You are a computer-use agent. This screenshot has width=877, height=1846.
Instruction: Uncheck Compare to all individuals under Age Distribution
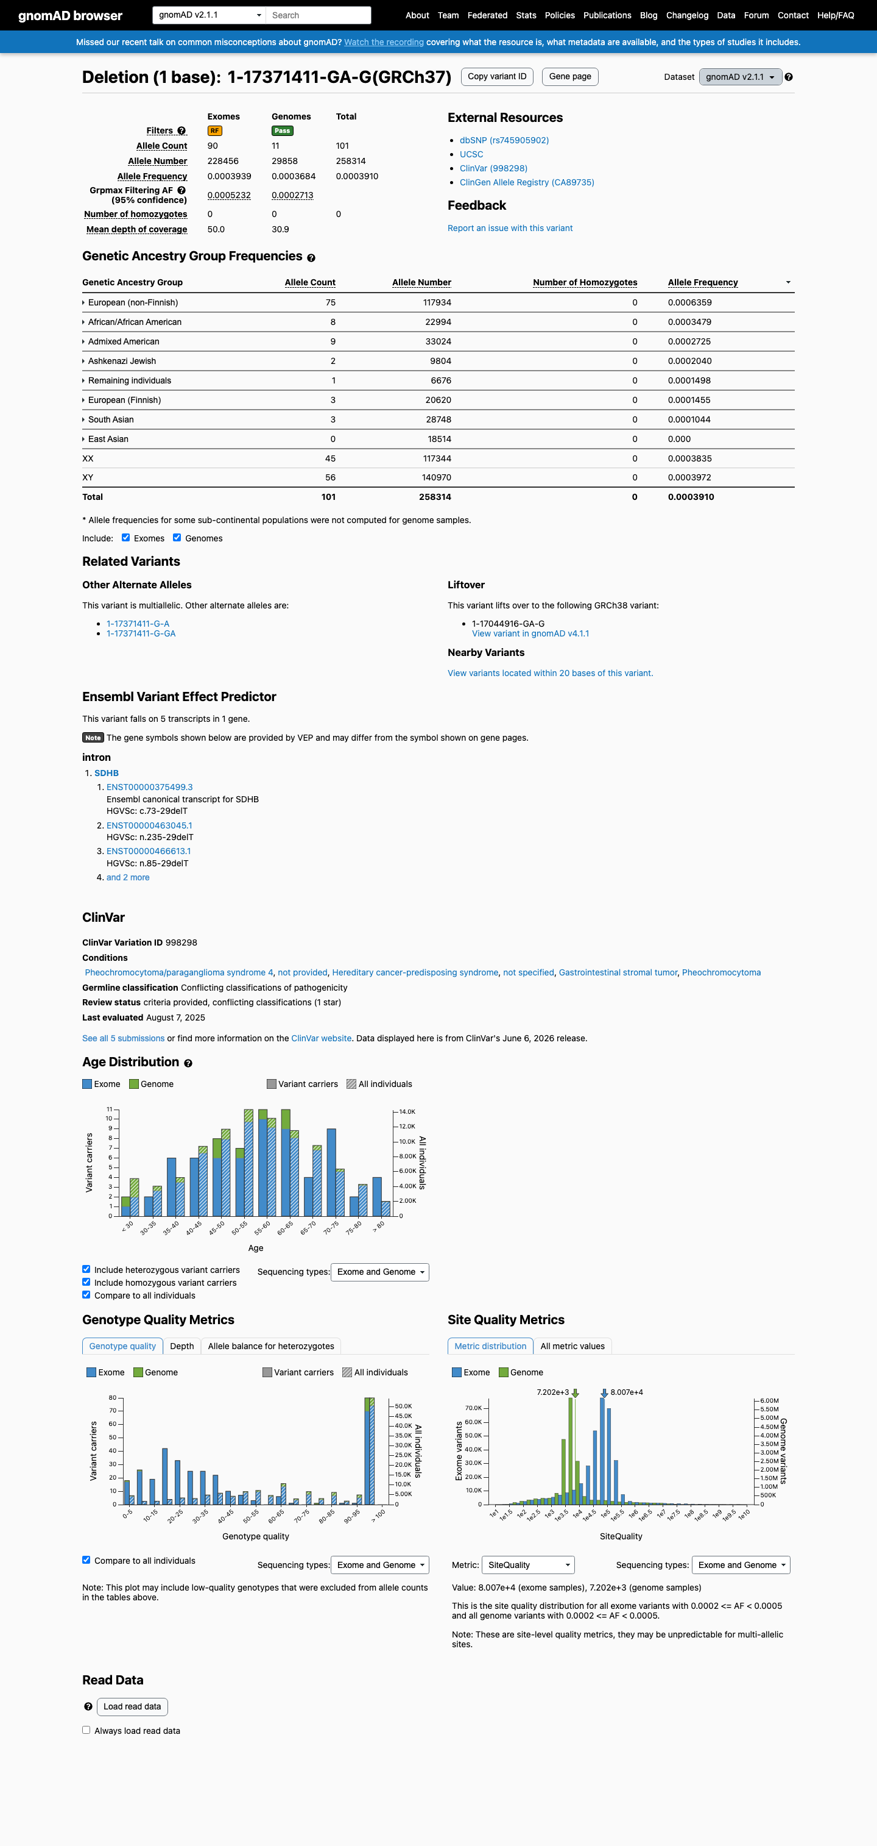click(86, 1294)
